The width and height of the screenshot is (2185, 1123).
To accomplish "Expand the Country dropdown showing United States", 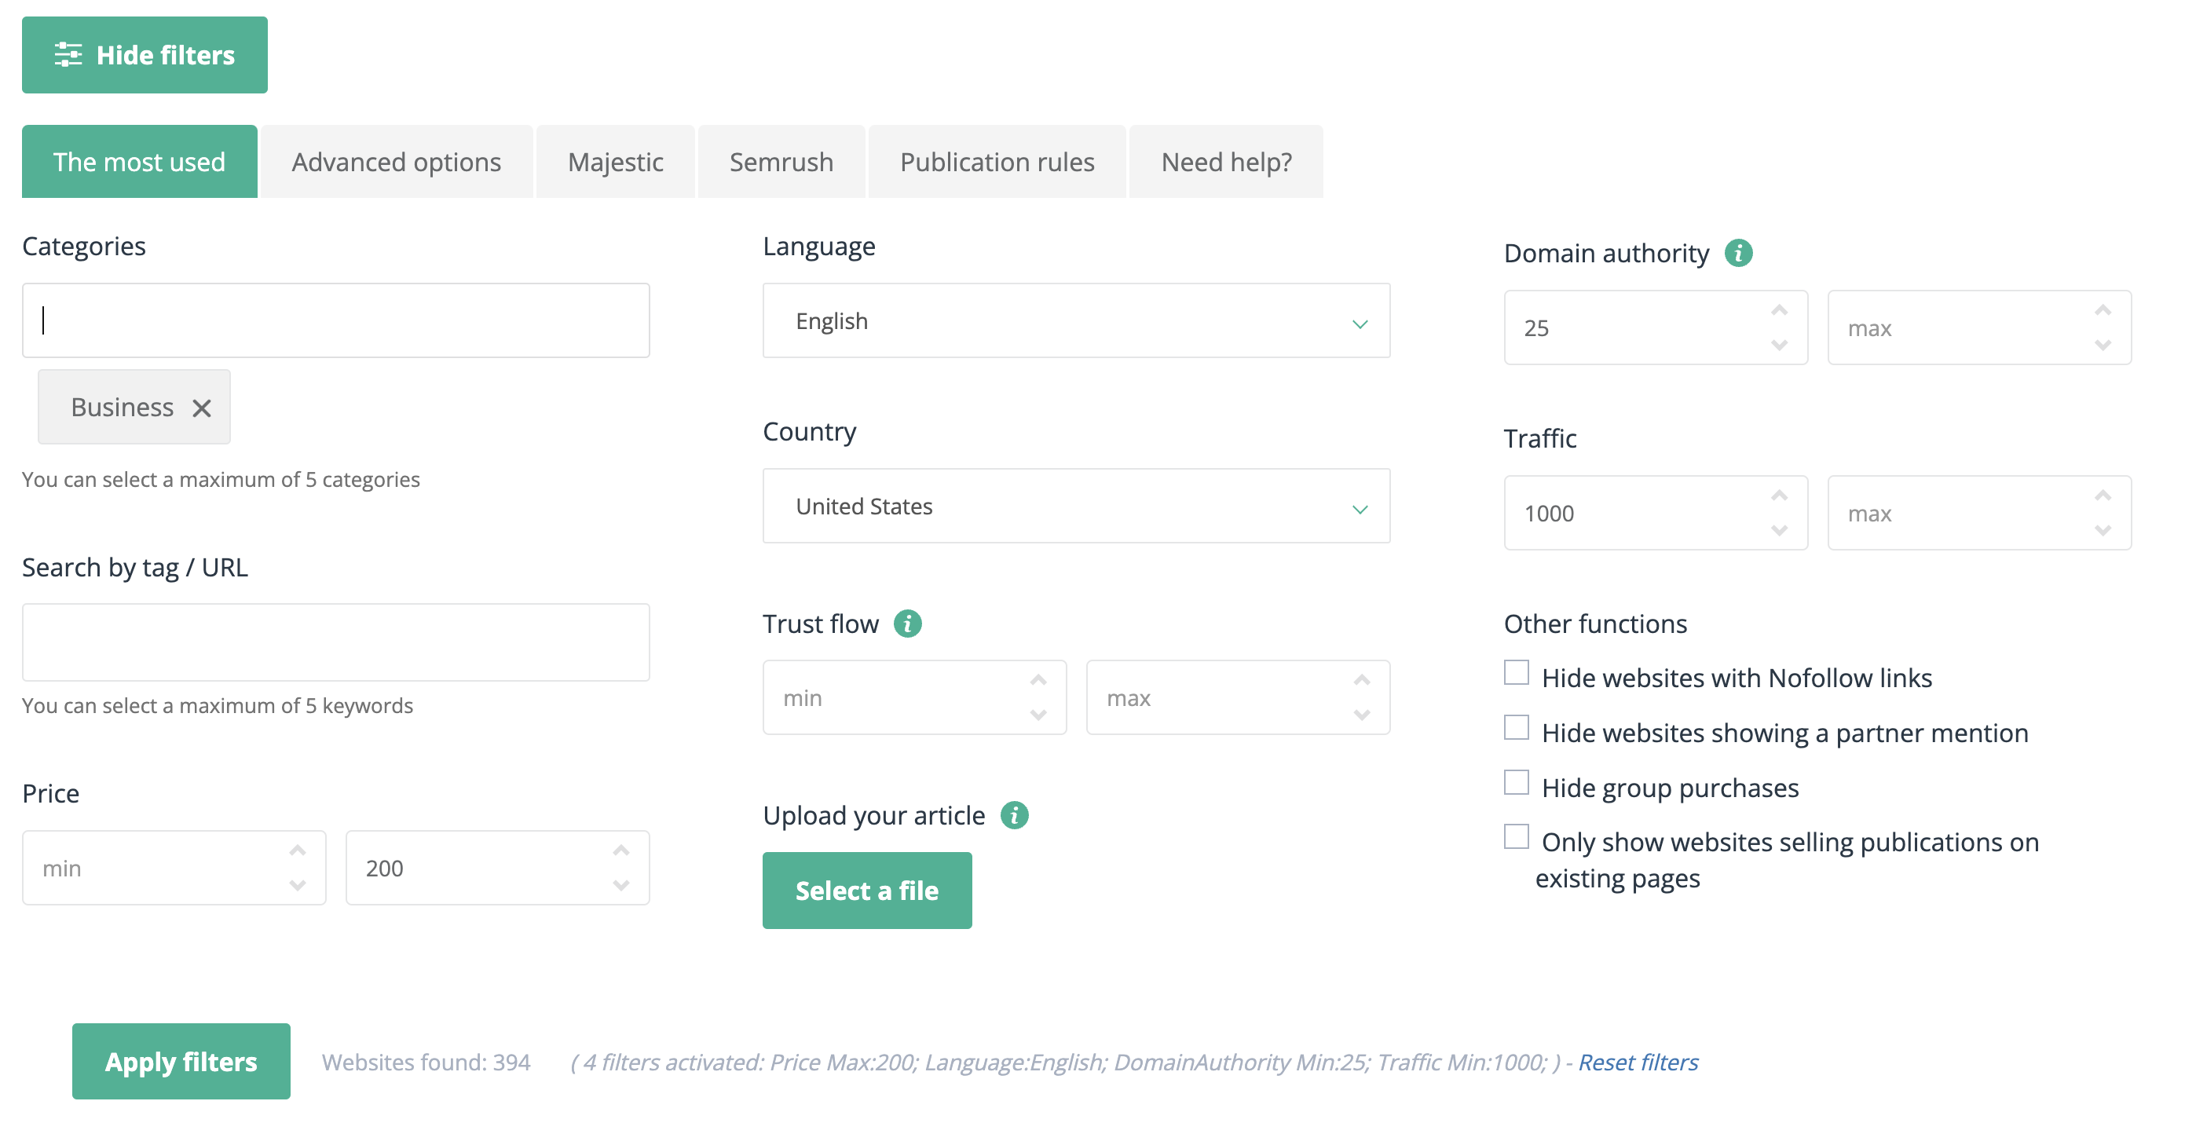I will [x=1075, y=507].
